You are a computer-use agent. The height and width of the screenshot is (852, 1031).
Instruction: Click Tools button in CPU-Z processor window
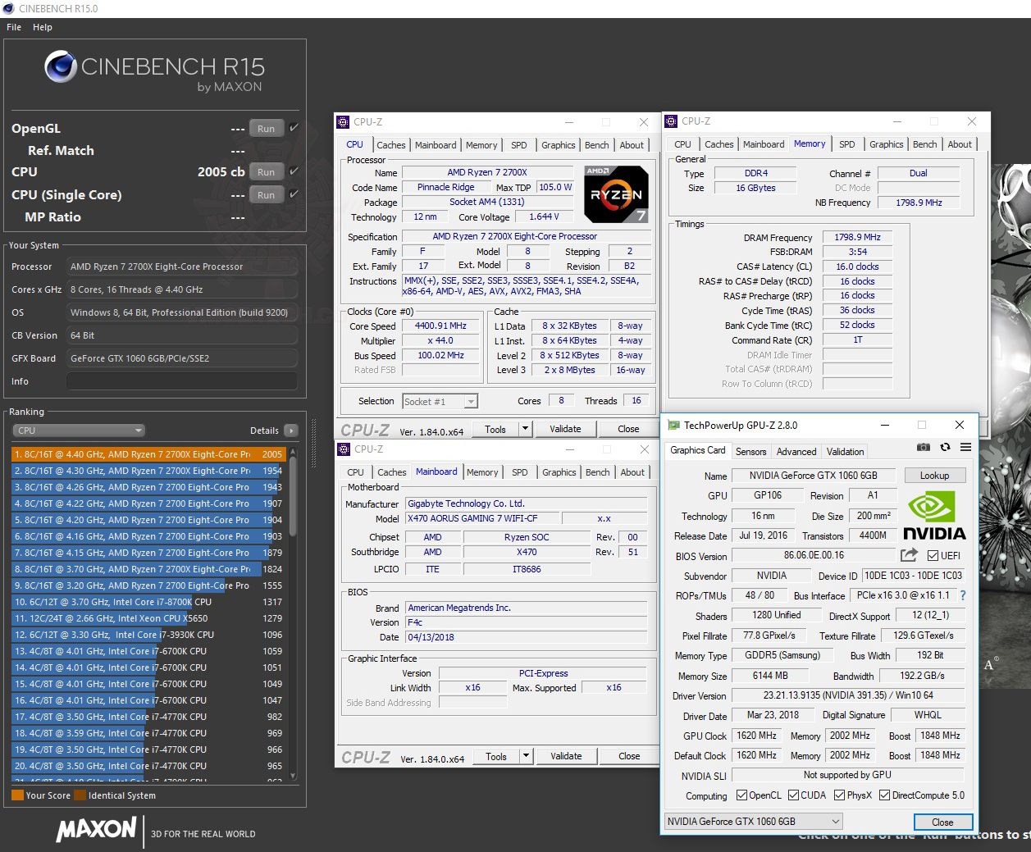point(495,429)
